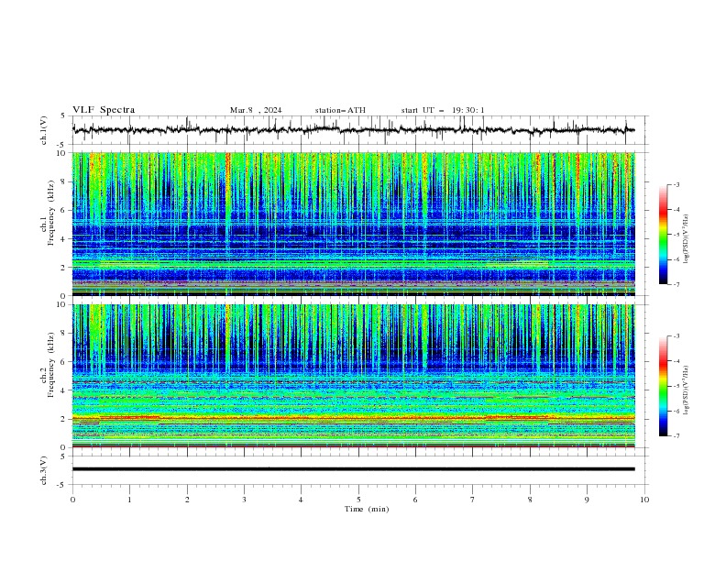Click the "station=ATH" label

pos(340,110)
